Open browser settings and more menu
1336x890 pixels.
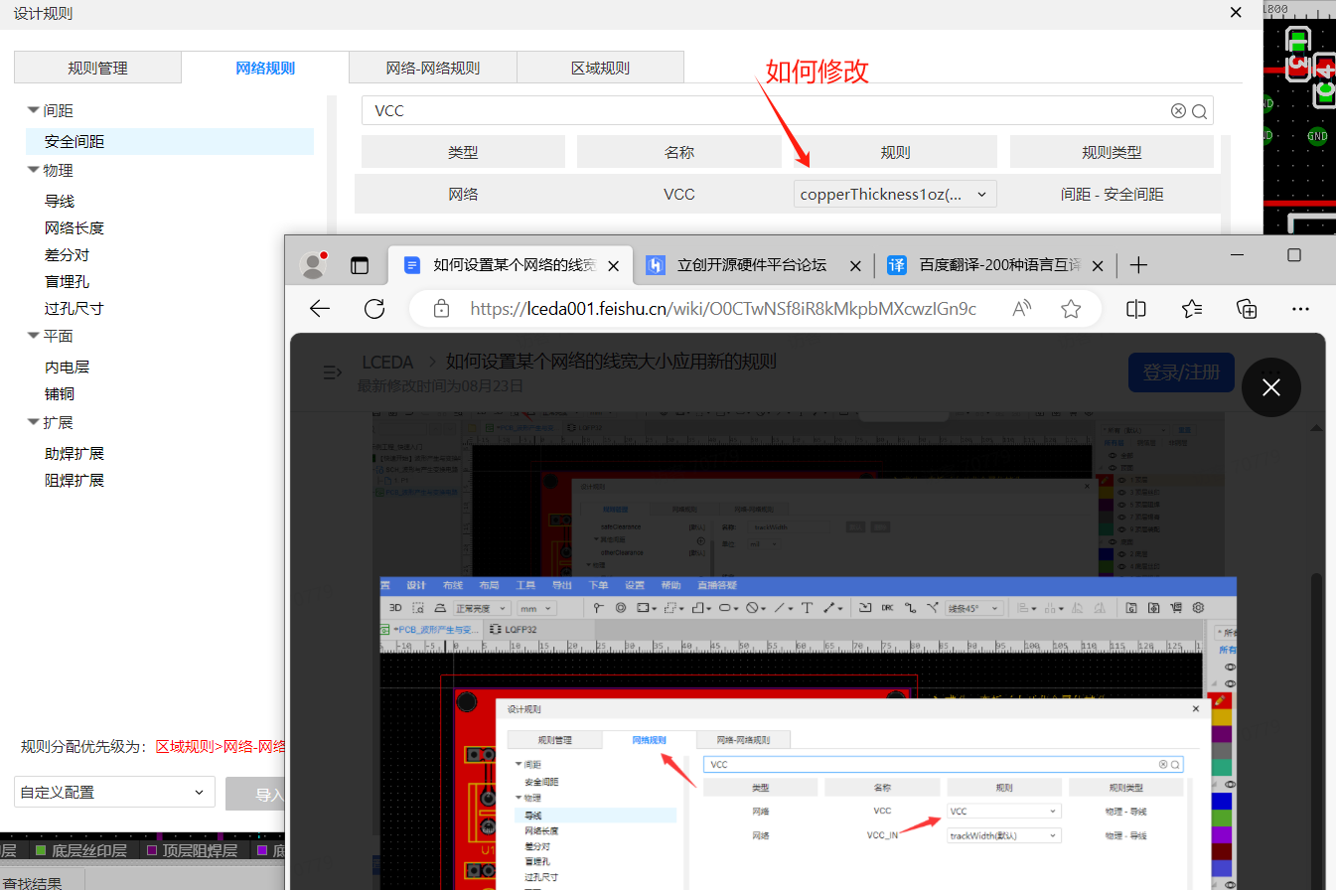point(1300,309)
